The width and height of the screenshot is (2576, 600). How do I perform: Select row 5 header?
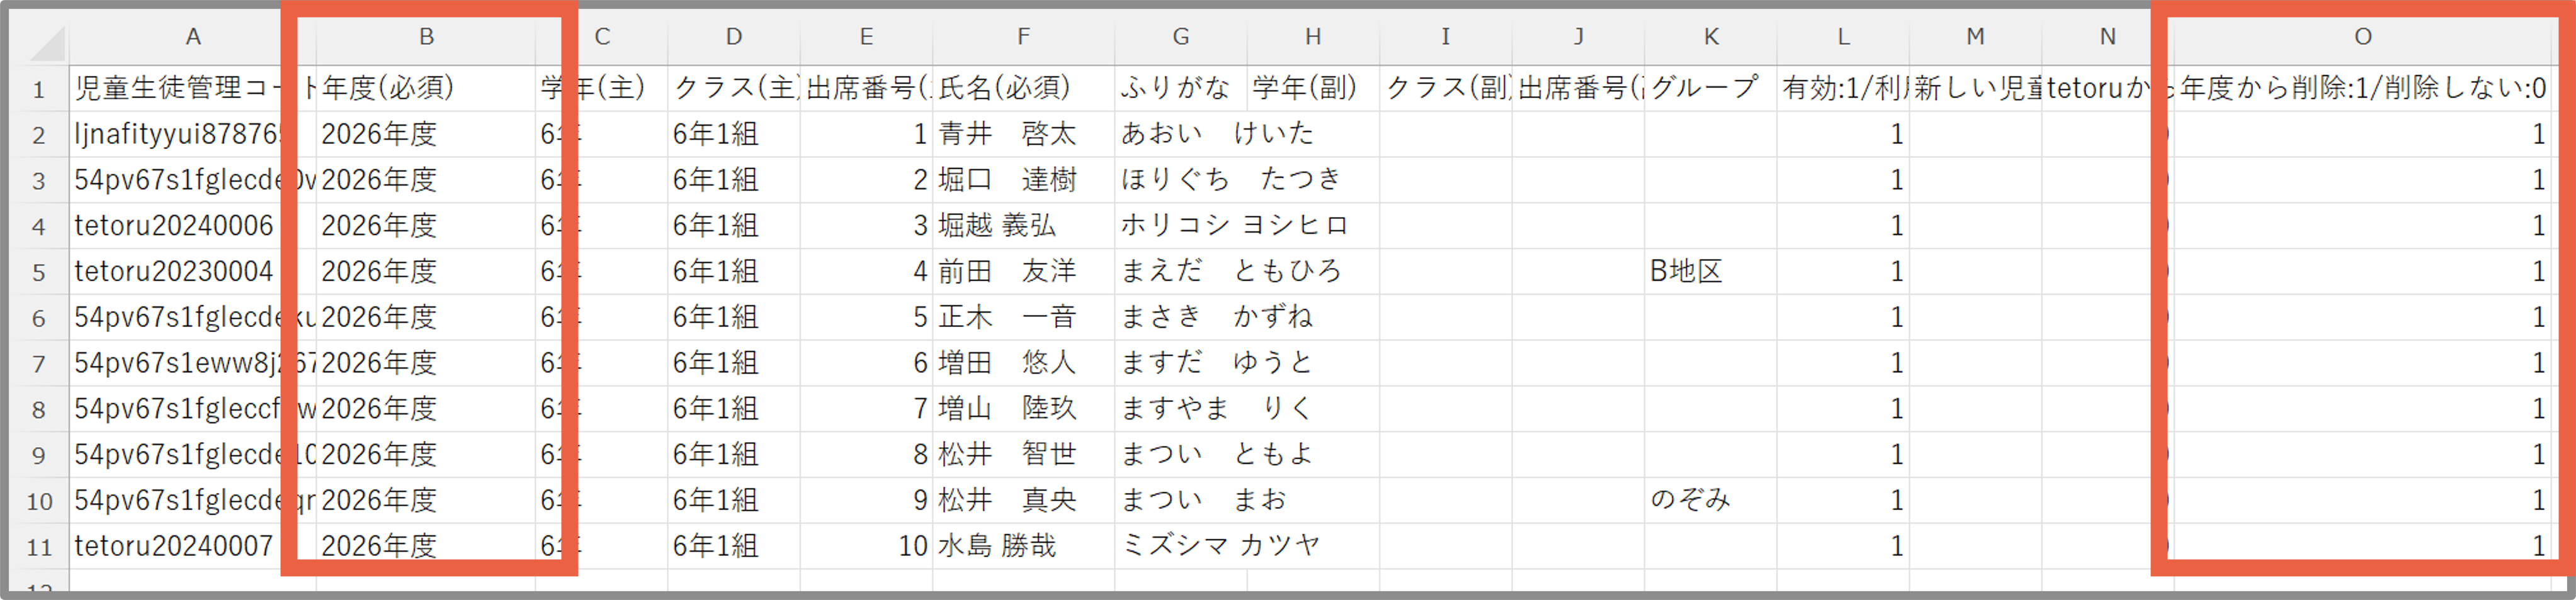pyautogui.click(x=39, y=272)
